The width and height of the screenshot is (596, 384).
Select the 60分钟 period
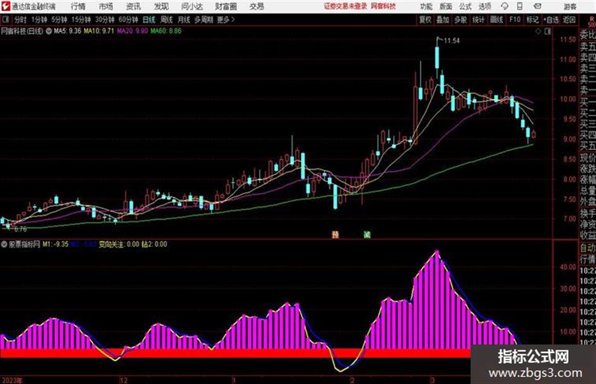128,20
